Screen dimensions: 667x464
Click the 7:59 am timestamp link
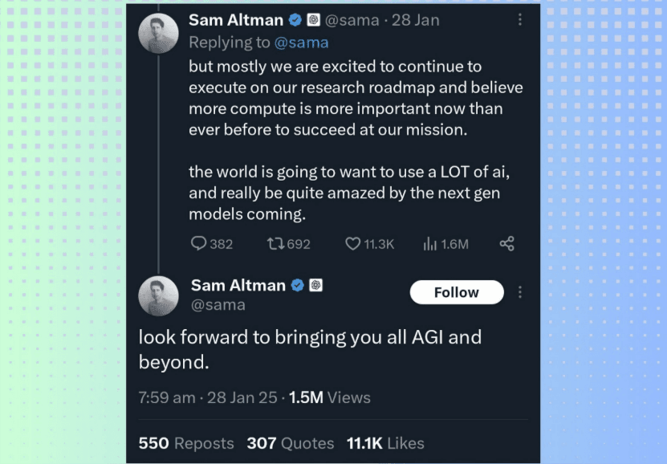click(x=166, y=397)
